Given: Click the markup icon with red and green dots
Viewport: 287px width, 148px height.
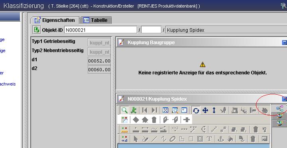Looking at the screenshot, I should [x=125, y=120].
